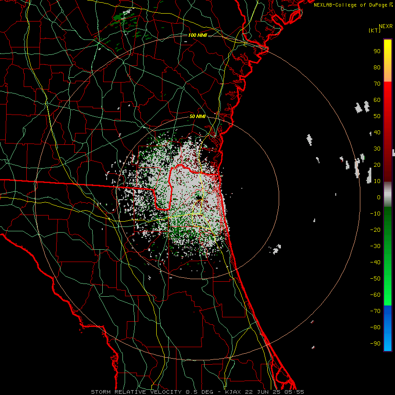This screenshot has width=395, height=395.
Task: Click the gray zero-velocity band of the color bar
Action: tap(388, 194)
